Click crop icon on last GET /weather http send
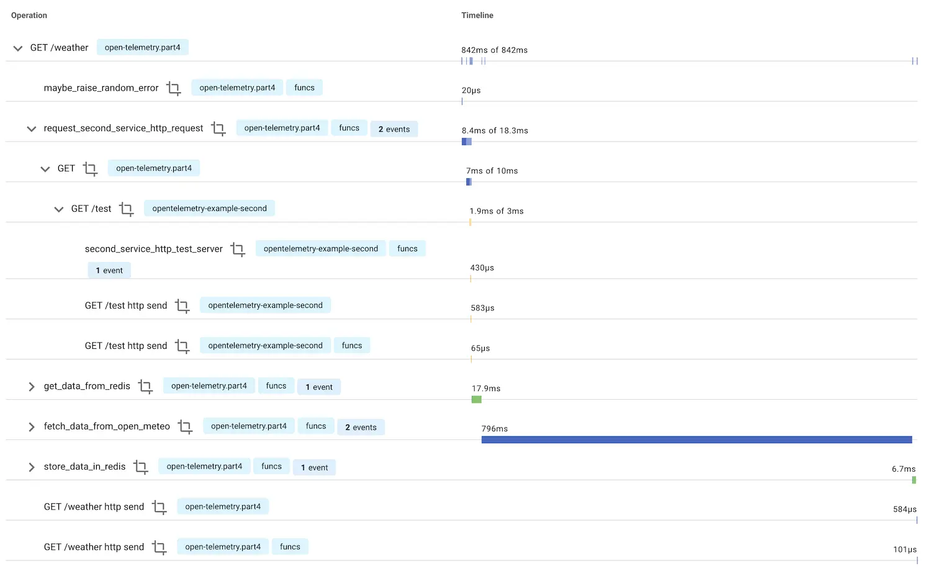 [160, 548]
